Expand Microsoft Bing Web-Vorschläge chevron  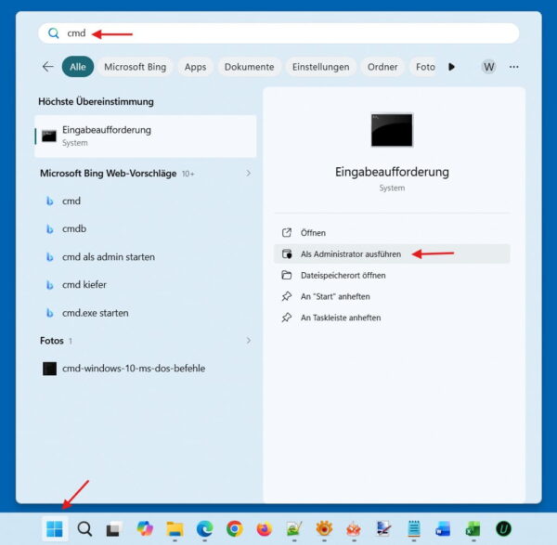(248, 173)
